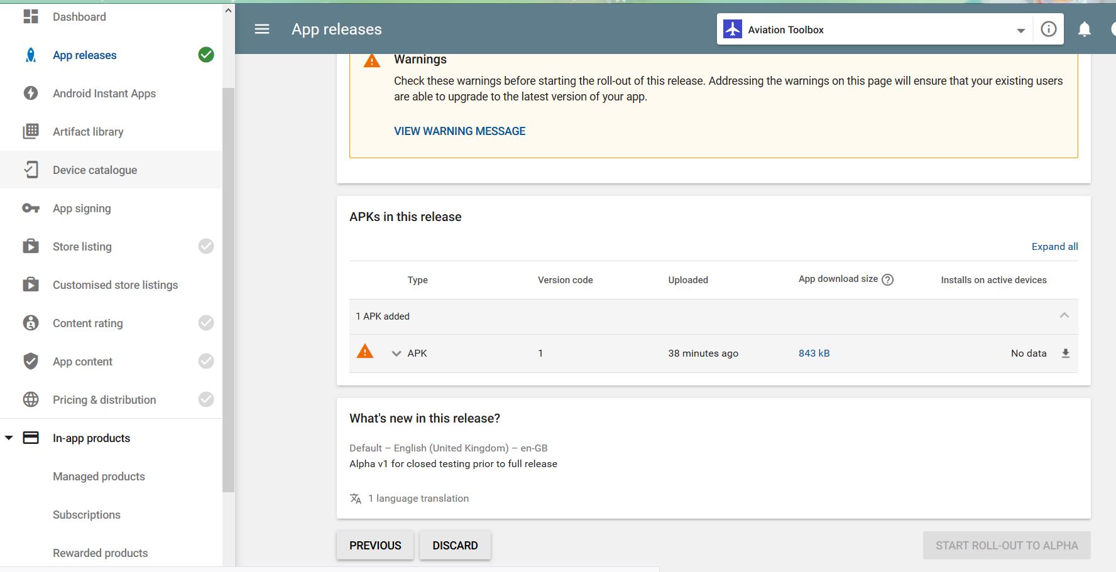Click the info icon beside app selector

1048,30
